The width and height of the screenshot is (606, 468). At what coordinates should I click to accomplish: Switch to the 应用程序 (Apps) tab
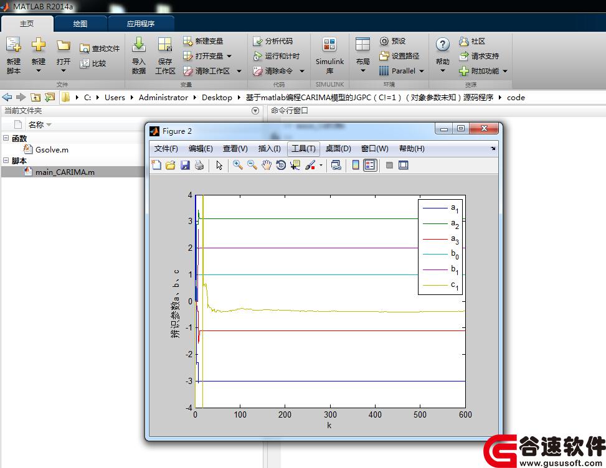pos(141,24)
